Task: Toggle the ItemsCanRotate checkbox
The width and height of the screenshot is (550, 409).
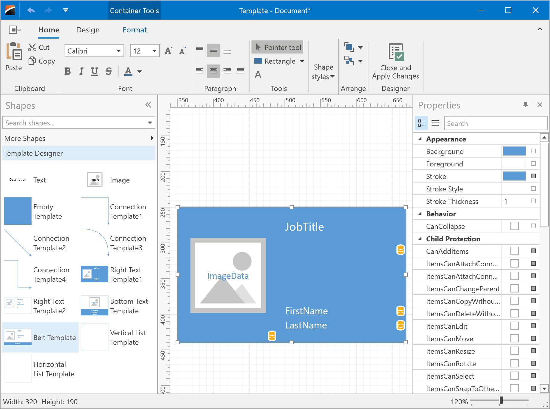Action: tap(515, 363)
